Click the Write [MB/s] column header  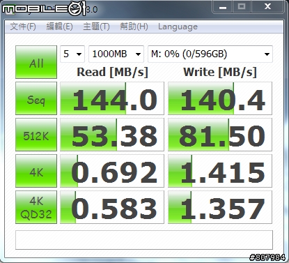[x=220, y=72]
